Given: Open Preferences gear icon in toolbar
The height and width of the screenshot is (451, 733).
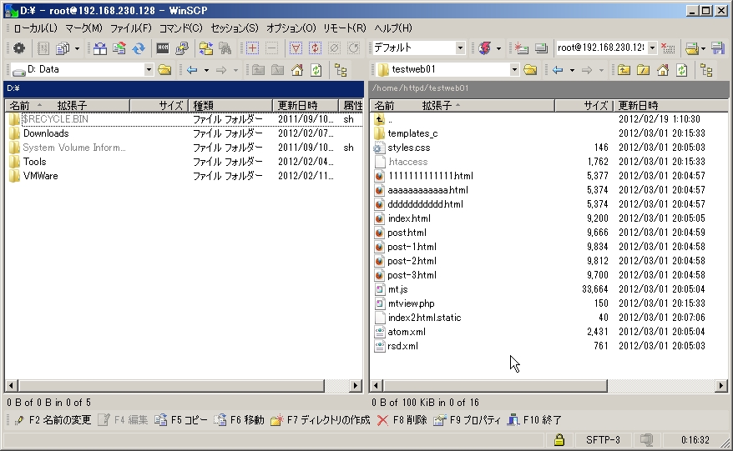Looking at the screenshot, I should (19, 48).
